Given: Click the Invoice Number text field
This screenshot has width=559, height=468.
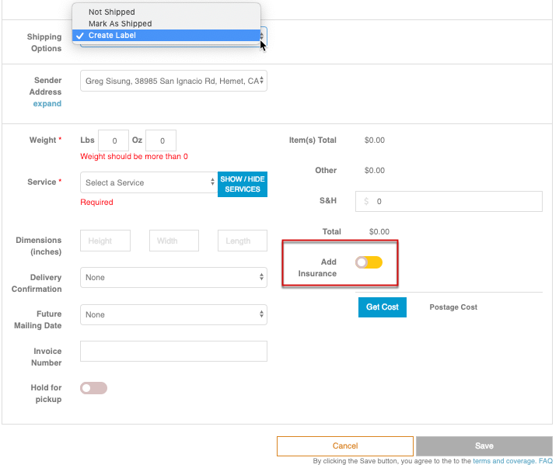Looking at the screenshot, I should (x=173, y=352).
